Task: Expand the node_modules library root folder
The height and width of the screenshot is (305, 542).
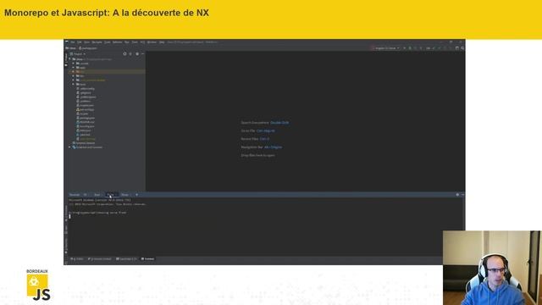Action: pyautogui.click(x=74, y=80)
